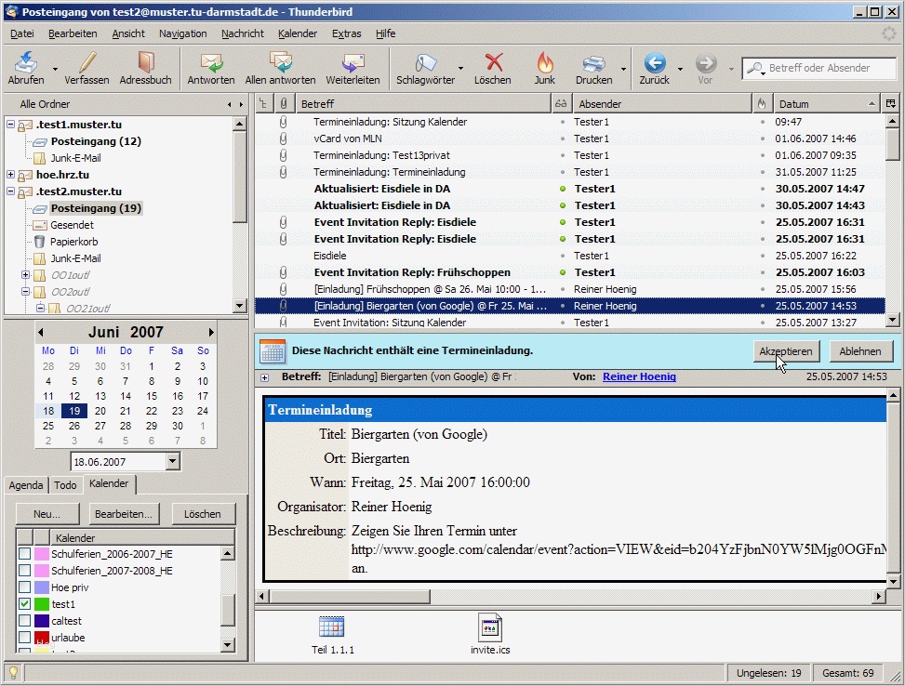Screen dimensions: 905x686
Task: Click the test1 green color swatch
Action: pyautogui.click(x=42, y=604)
